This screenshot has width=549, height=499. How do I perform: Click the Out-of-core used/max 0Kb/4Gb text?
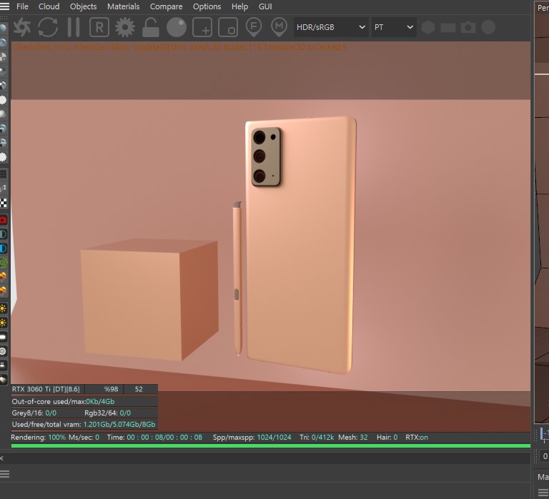coord(63,401)
